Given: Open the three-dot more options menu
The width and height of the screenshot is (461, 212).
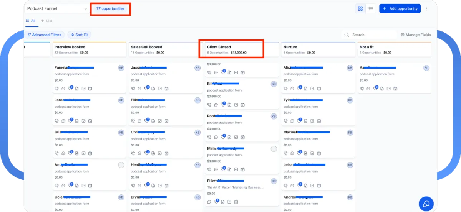Looking at the screenshot, I should tap(426, 8).
